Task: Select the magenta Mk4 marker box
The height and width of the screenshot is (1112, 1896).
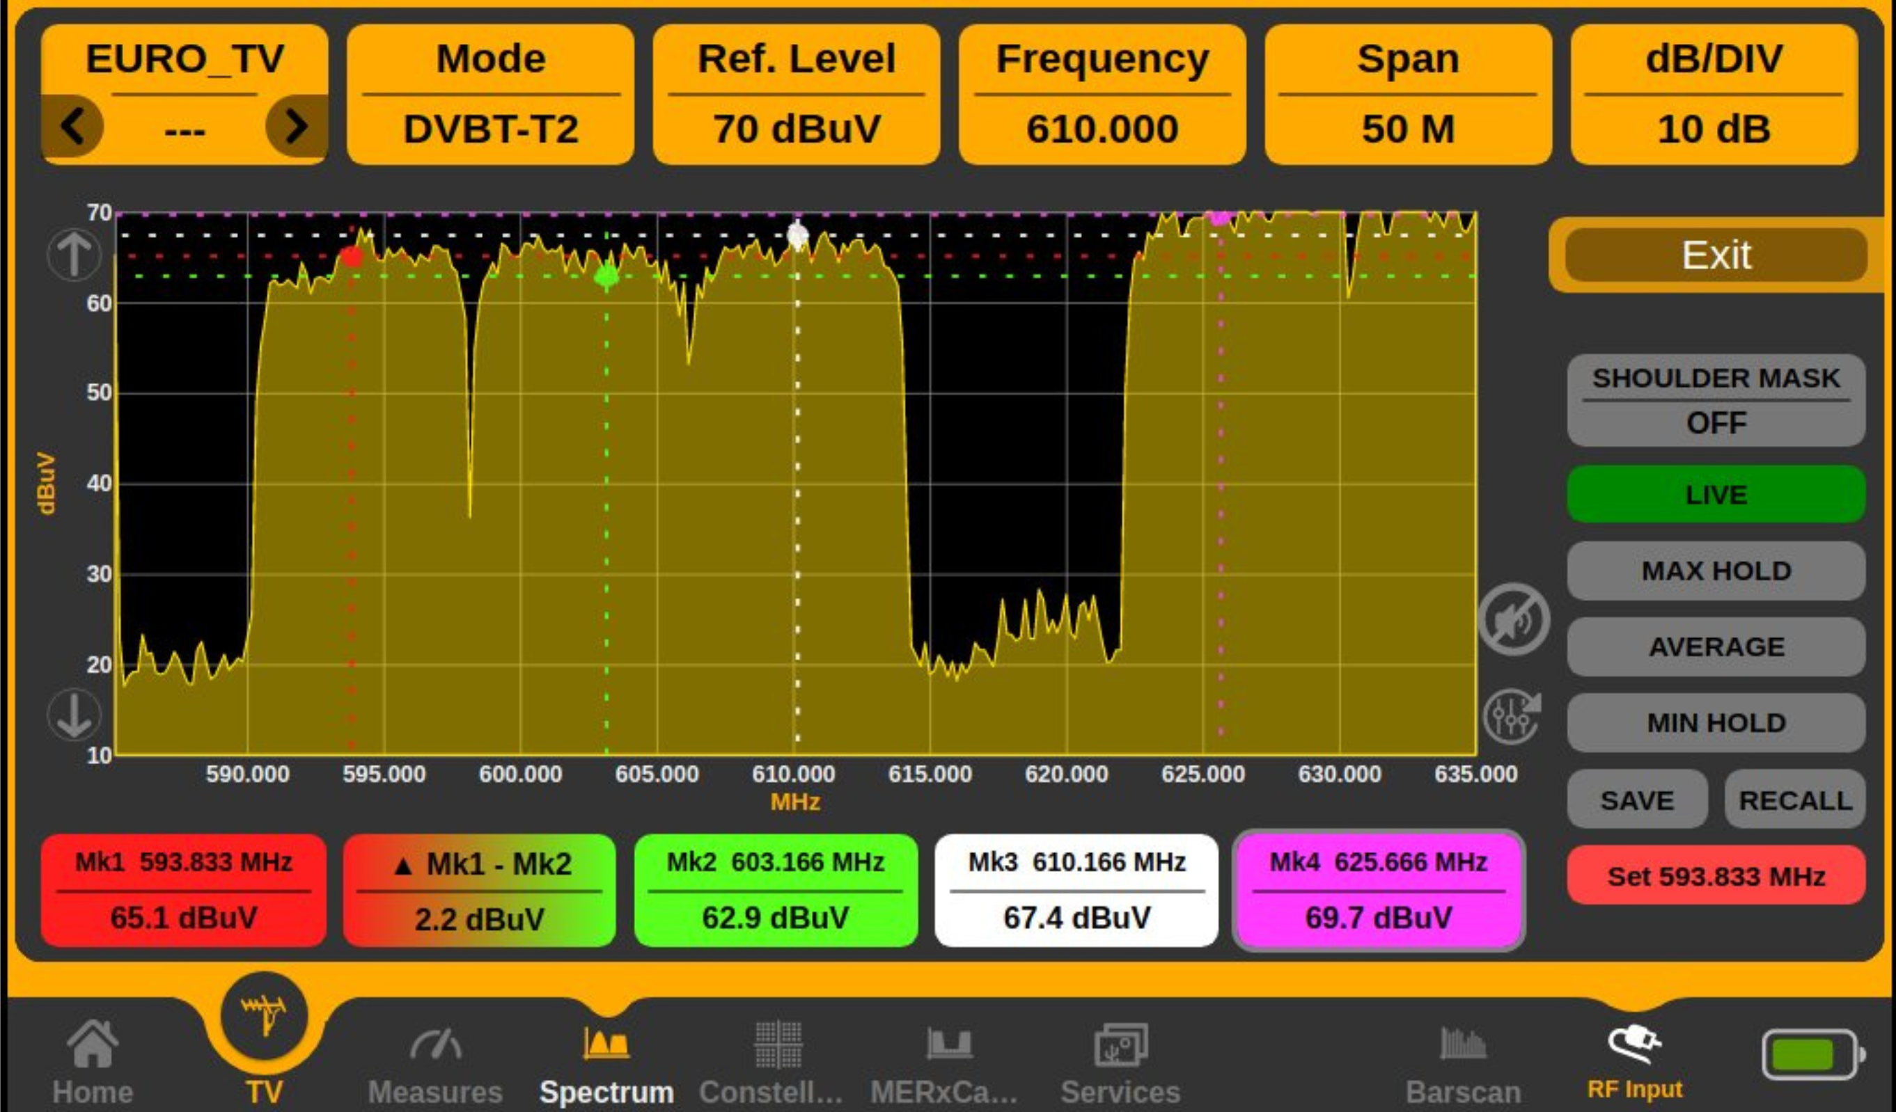Action: pos(1379,890)
